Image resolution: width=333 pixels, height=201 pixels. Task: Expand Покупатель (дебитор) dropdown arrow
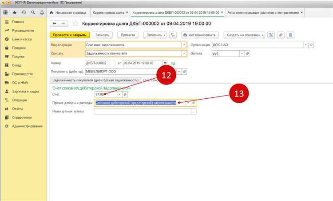[179, 72]
